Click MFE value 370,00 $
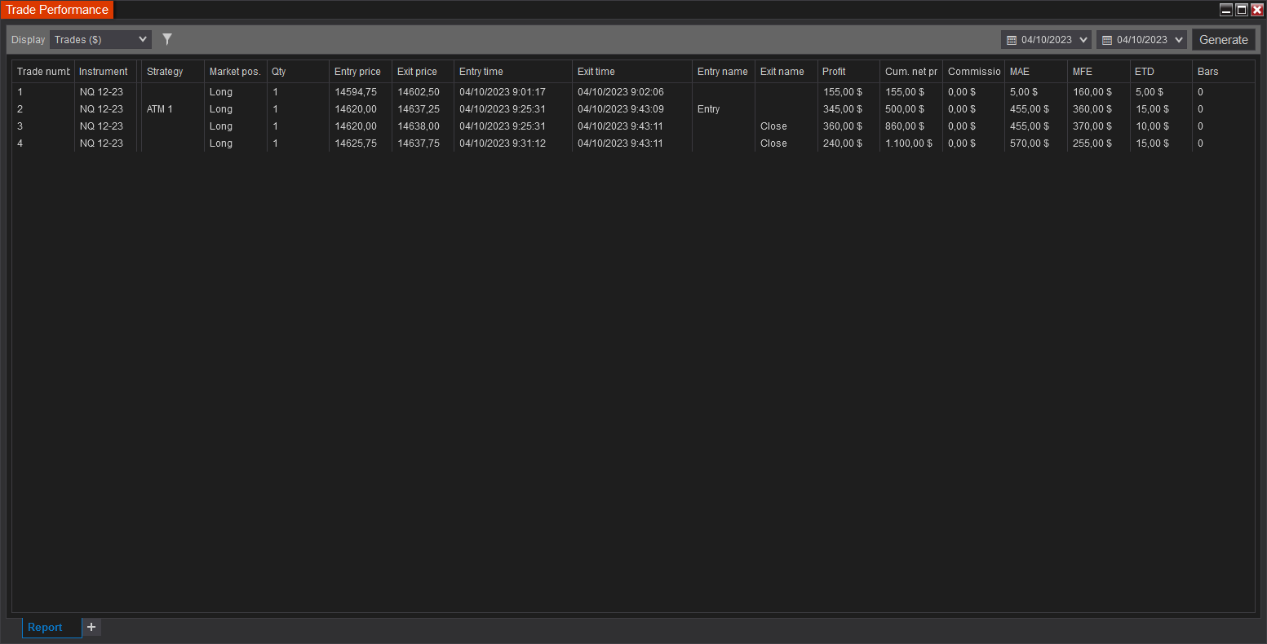The width and height of the screenshot is (1267, 644). coord(1092,126)
